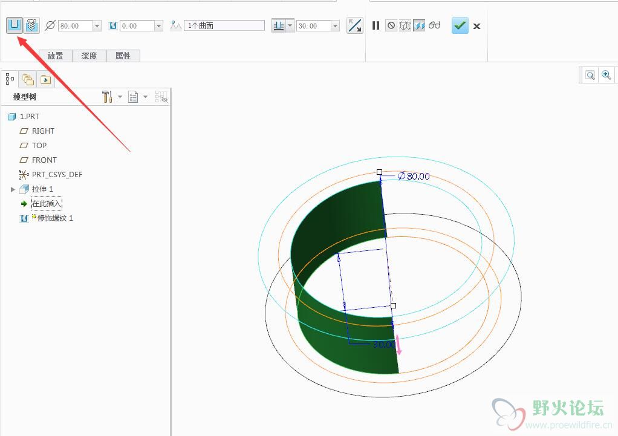Click the 30.00 depth dimension in the model

tap(384, 344)
